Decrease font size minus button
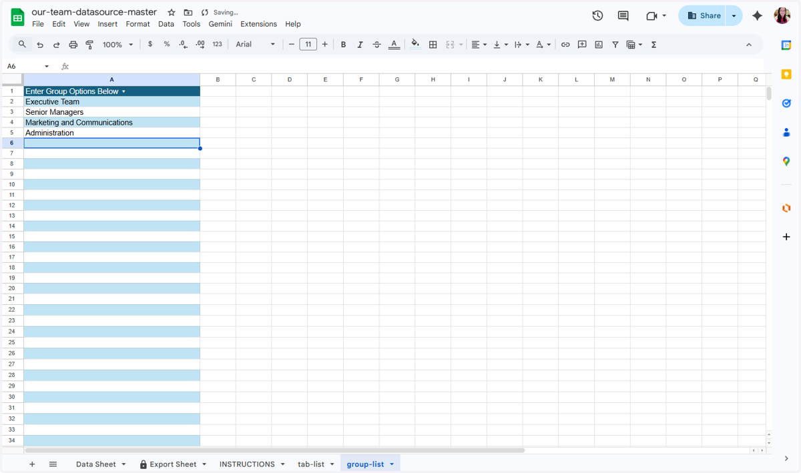Image resolution: width=801 pixels, height=473 pixels. pyautogui.click(x=291, y=45)
